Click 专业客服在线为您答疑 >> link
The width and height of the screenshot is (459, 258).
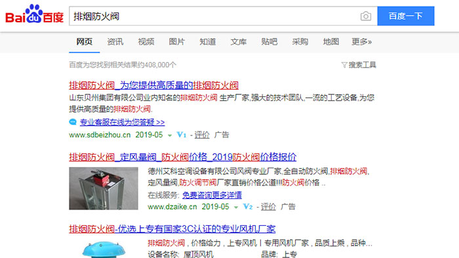point(123,122)
